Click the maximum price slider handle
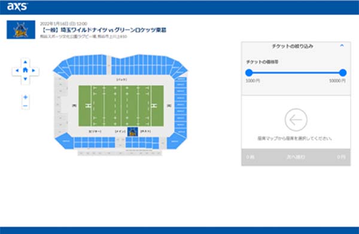 [x=343, y=73]
